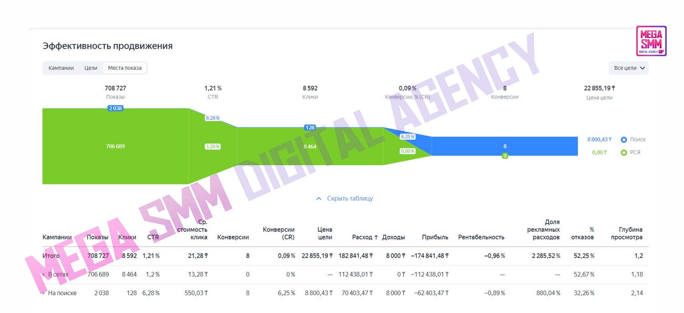This screenshot has height=313, width=684.
Task: Click the 6,28 % CTR funnel label
Action: click(212, 118)
